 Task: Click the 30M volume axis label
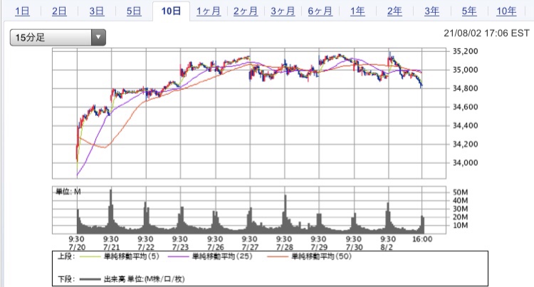(461, 209)
